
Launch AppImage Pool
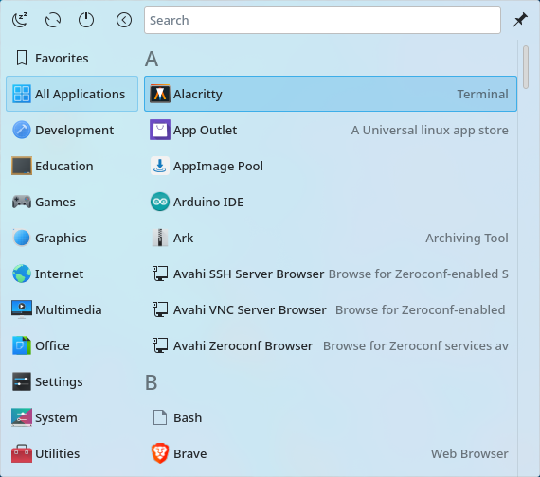pyautogui.click(x=331, y=166)
